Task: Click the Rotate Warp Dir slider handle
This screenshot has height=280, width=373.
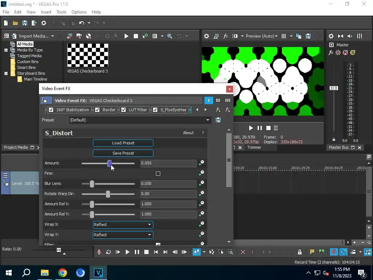Action: [x=108, y=194]
